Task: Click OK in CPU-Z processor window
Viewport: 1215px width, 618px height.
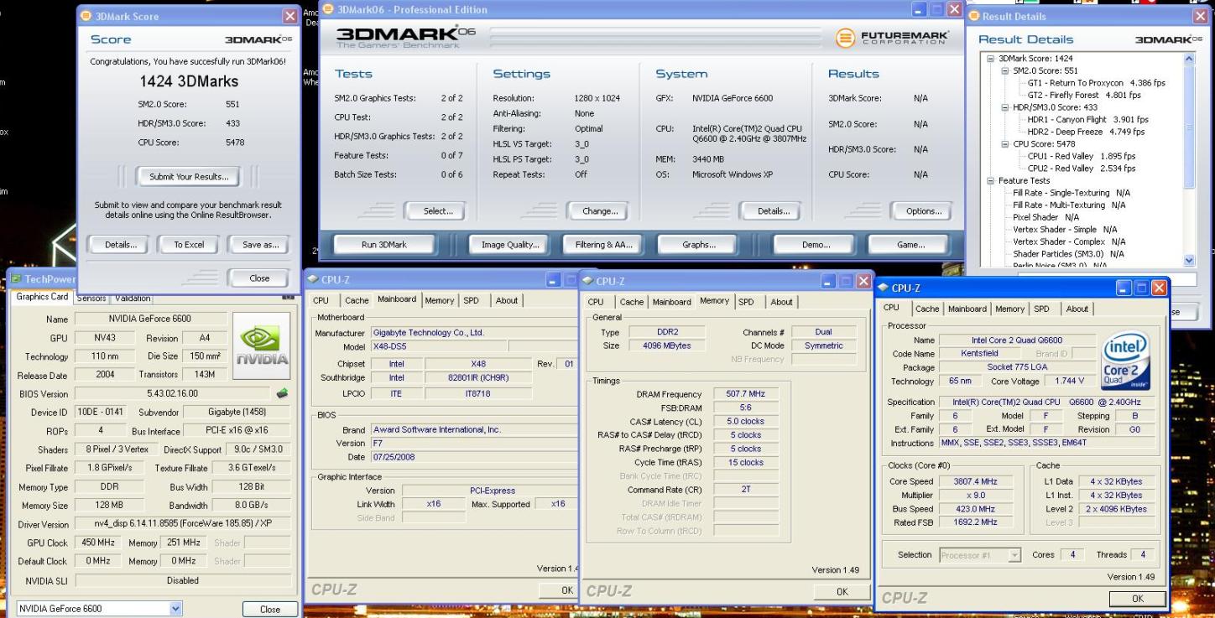Action: pyautogui.click(x=1138, y=599)
